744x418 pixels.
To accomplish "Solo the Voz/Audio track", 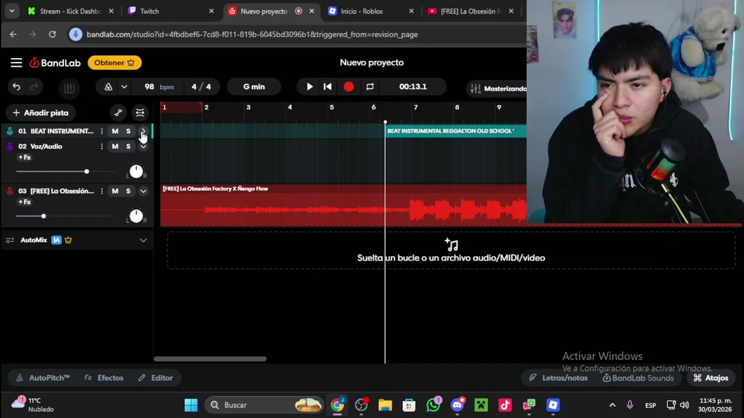I will 128,146.
